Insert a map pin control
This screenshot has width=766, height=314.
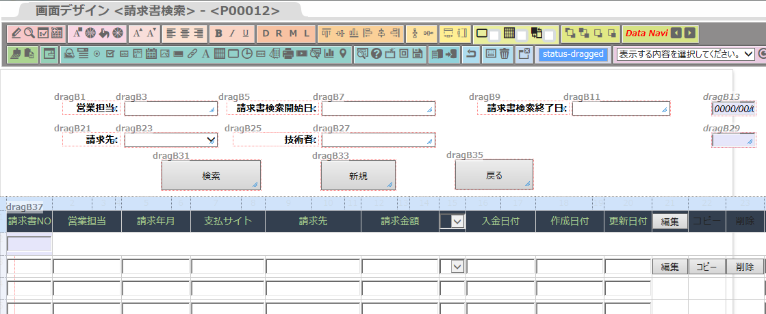click(x=343, y=54)
